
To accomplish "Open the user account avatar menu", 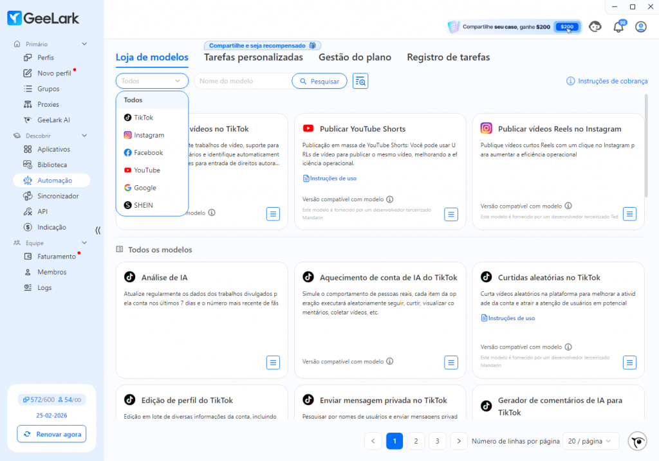I will pos(640,27).
